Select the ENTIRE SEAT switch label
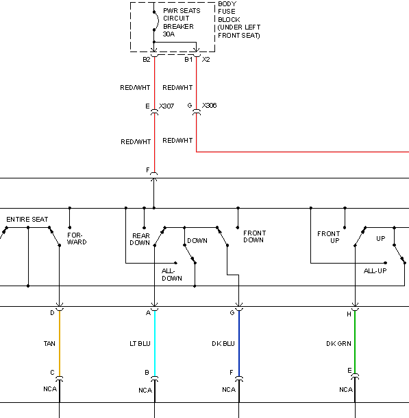The height and width of the screenshot is (418, 409). tap(27, 220)
